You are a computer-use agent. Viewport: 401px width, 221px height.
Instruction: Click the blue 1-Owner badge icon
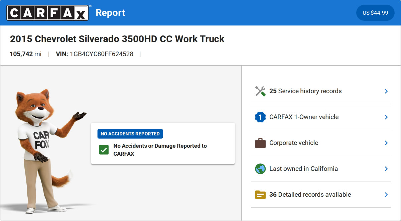tap(260, 117)
